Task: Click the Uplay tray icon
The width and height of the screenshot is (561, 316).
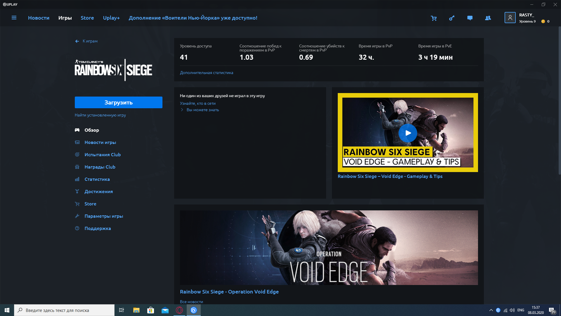Action: (x=498, y=310)
